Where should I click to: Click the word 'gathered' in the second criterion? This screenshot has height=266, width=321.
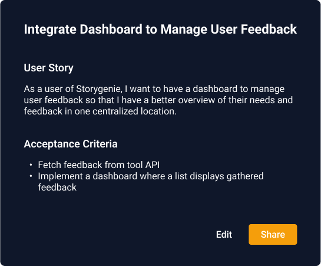[x=245, y=176]
